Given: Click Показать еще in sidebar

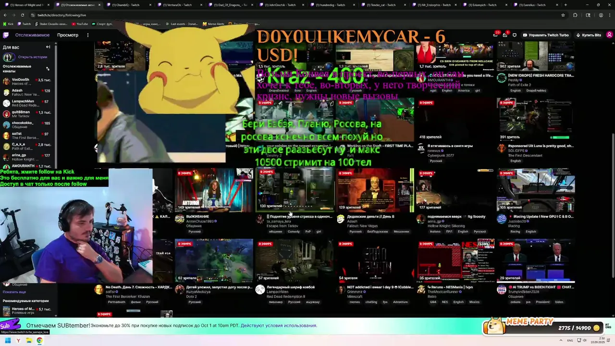Looking at the screenshot, I should pyautogui.click(x=14, y=292).
